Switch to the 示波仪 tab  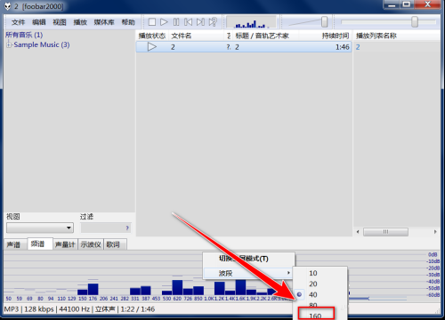pos(91,244)
